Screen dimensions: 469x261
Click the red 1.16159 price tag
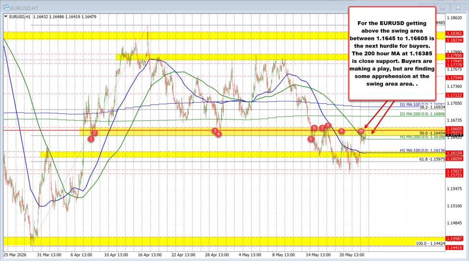pos(455,153)
